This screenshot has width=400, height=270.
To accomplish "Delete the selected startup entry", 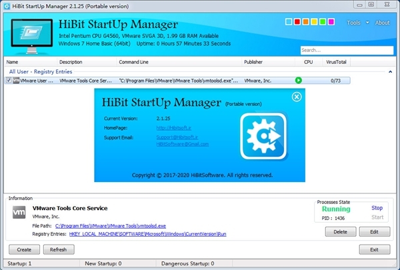I will pyautogui.click(x=340, y=232).
